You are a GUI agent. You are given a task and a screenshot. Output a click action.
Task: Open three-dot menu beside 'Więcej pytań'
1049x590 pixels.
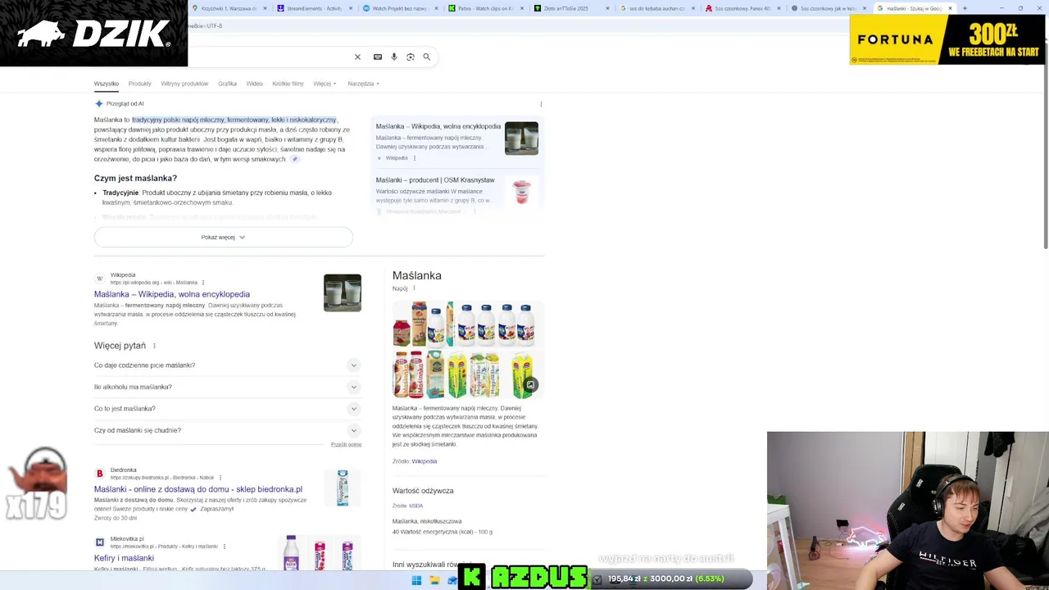pyautogui.click(x=154, y=346)
